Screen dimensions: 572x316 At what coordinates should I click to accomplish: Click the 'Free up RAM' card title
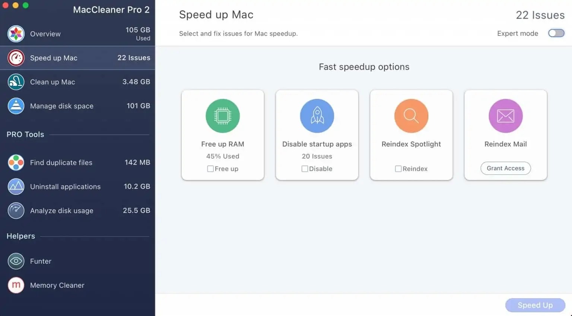[x=223, y=144]
